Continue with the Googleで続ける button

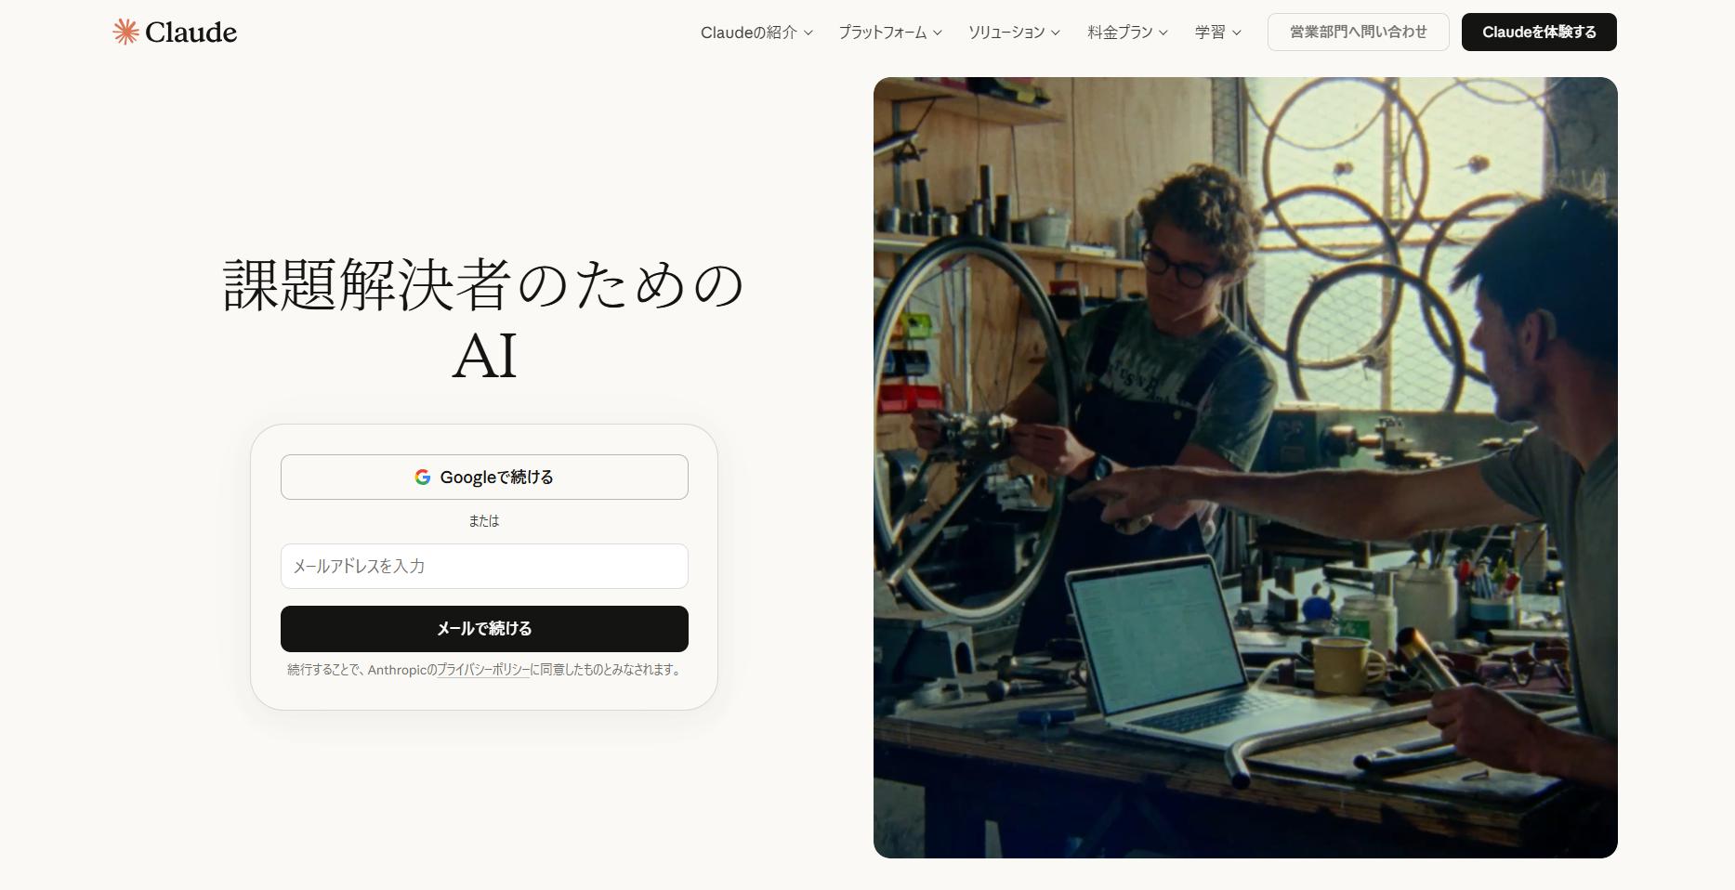[x=484, y=478]
